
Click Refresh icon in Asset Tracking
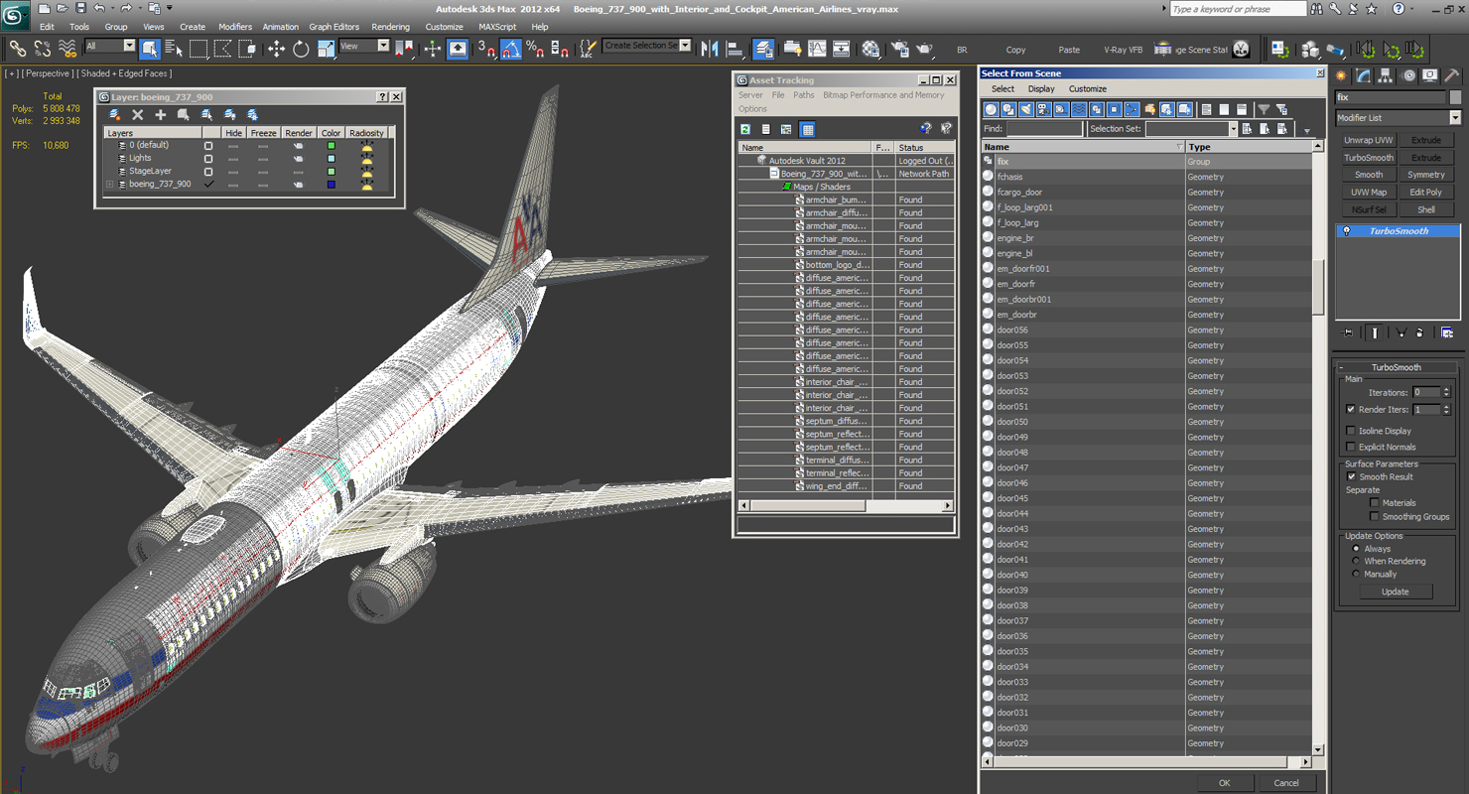click(x=745, y=129)
